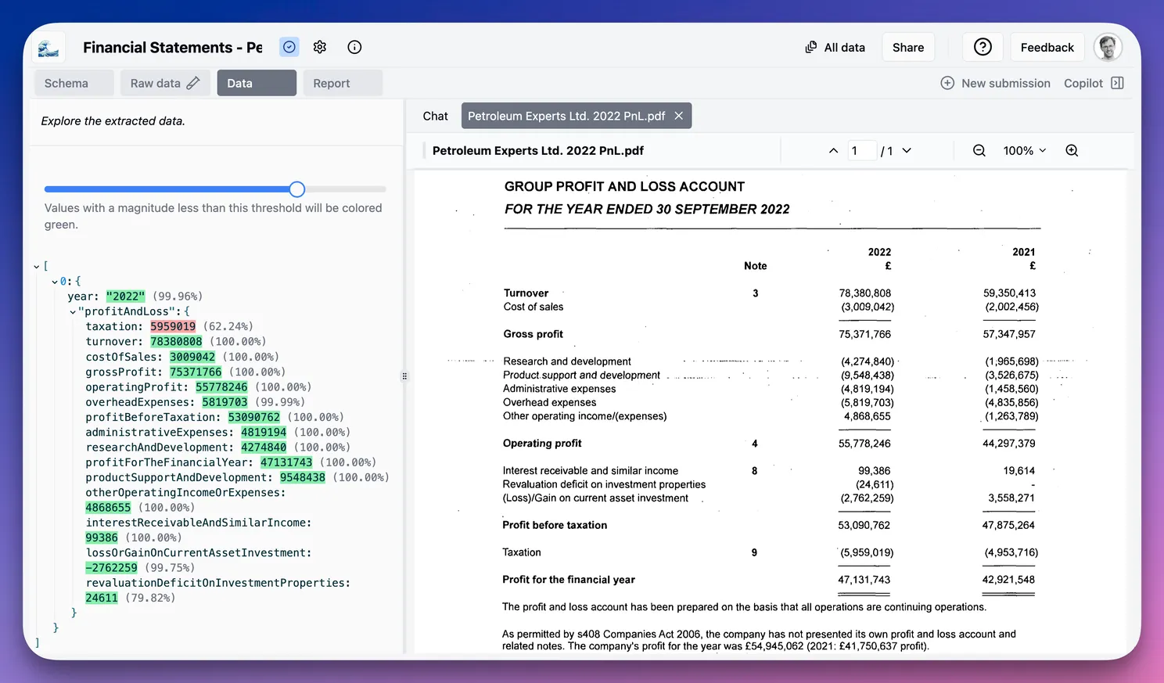The height and width of the screenshot is (683, 1164).
Task: Toggle the Copilot side panel icon
Action: pyautogui.click(x=1117, y=83)
